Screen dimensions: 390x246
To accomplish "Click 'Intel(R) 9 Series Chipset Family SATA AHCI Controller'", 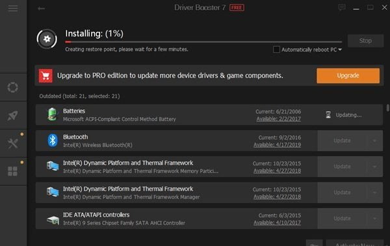I will (124, 223).
